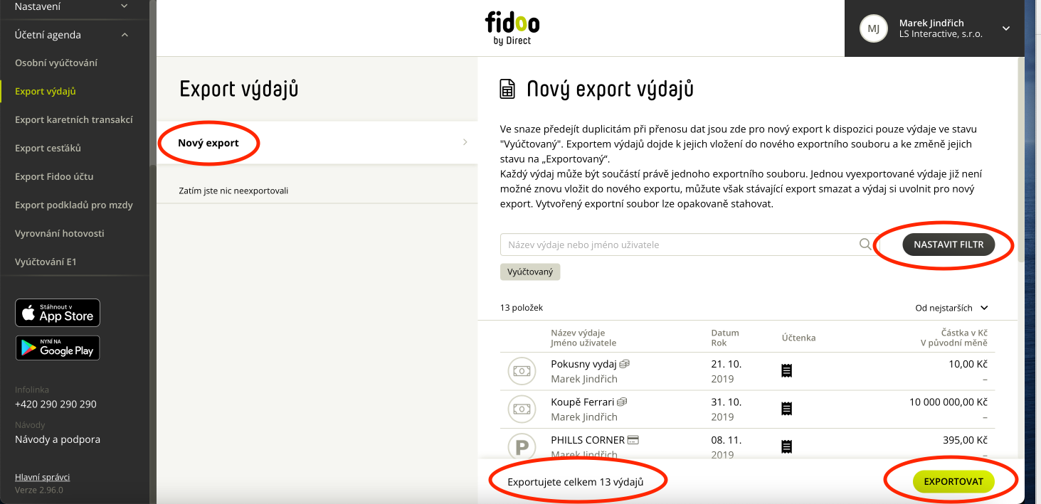
Task: Open the receipt icon for Koupě Ferrari
Action: (x=787, y=409)
